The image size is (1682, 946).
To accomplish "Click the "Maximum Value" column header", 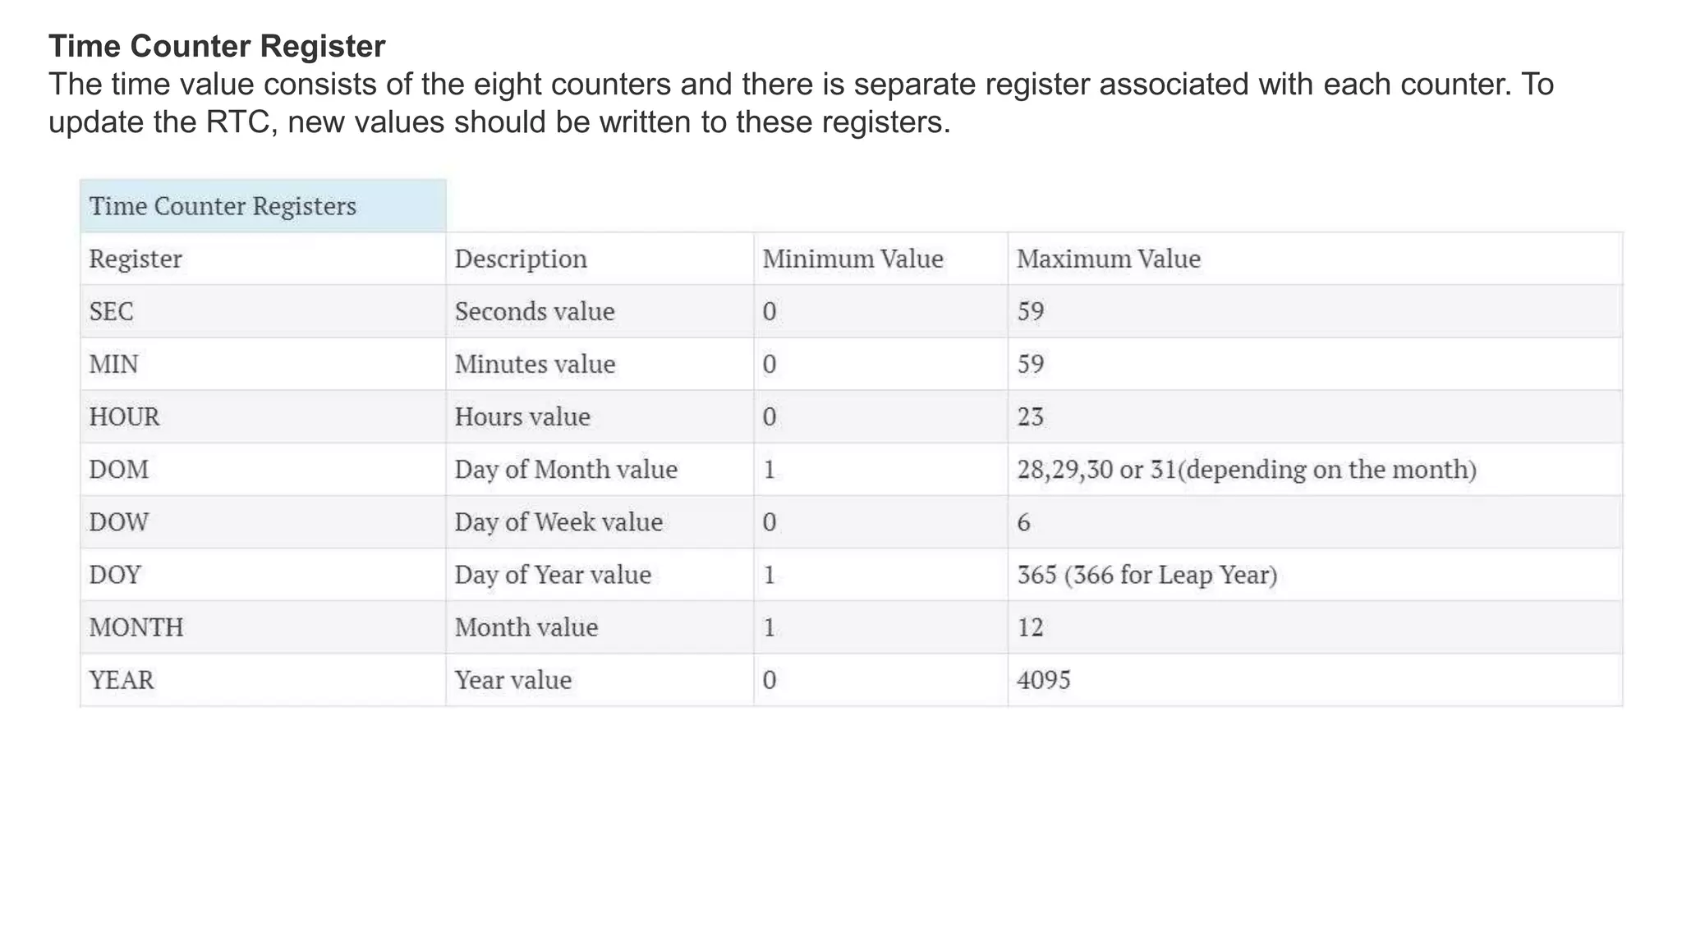I will coord(1108,259).
